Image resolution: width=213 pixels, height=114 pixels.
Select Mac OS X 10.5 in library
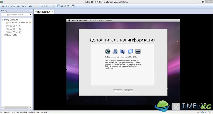15,32
